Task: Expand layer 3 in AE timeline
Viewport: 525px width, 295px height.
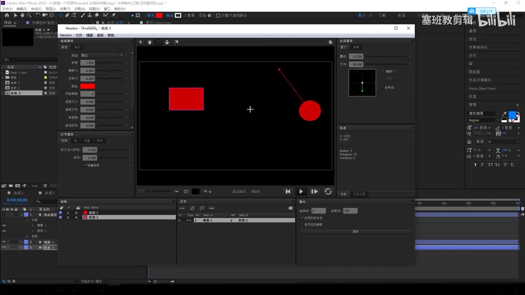Action: click(21, 247)
